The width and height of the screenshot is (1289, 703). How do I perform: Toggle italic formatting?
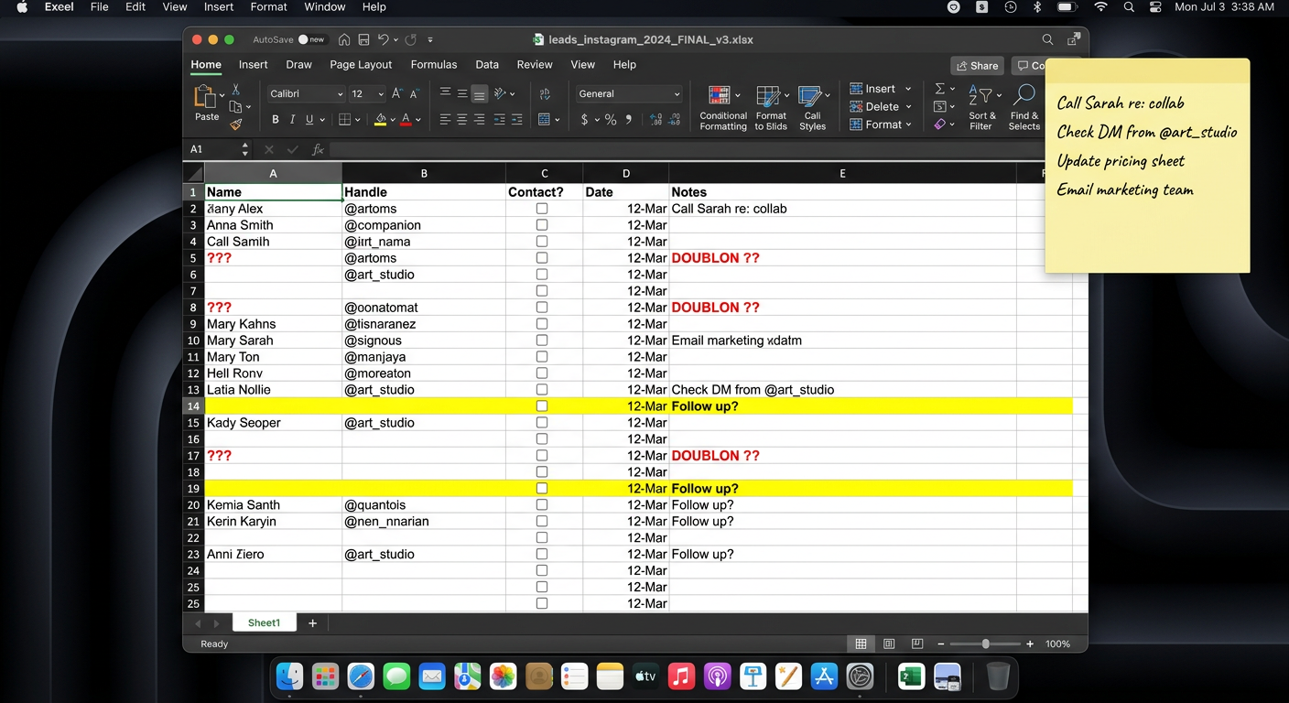pos(292,120)
